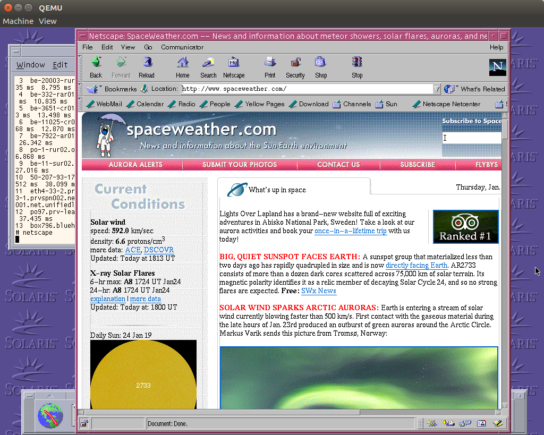
Task: Click SUBMIT YOUR PHOTOS nav link
Action: pos(240,165)
